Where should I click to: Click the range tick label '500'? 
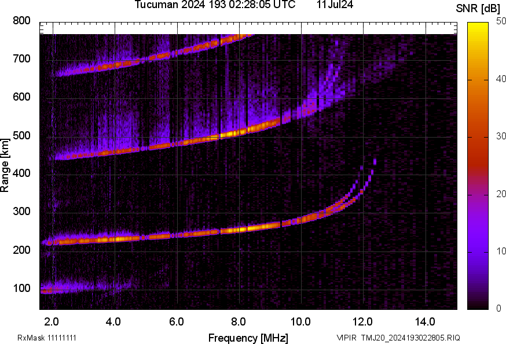[x=21, y=135]
